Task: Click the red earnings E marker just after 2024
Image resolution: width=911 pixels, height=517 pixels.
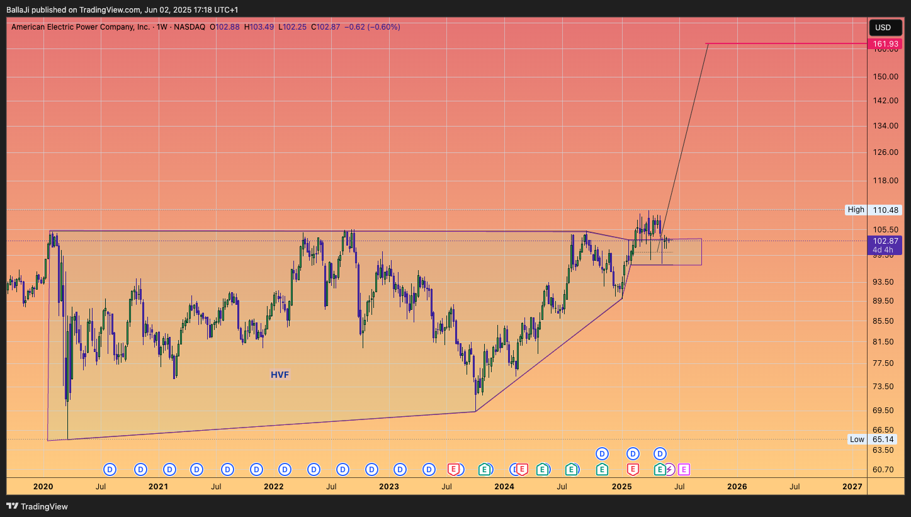Action: click(521, 469)
